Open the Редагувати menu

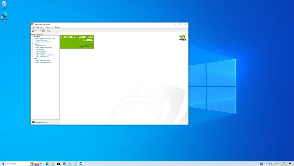pyautogui.click(x=40, y=27)
